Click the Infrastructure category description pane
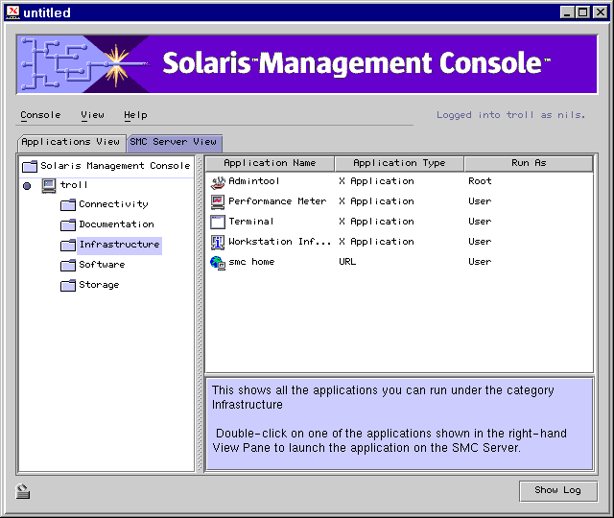 coord(399,424)
